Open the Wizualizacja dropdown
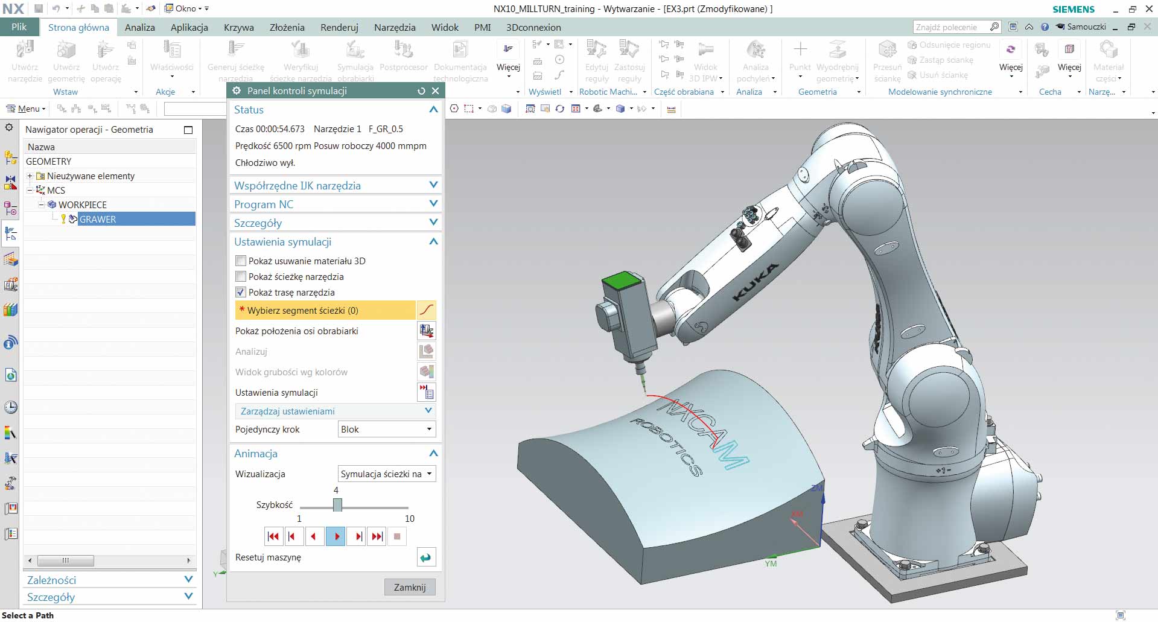1158x622 pixels. pyautogui.click(x=386, y=474)
